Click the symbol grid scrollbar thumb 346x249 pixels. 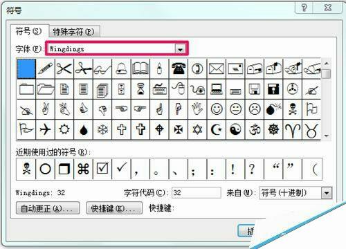pos(327,74)
